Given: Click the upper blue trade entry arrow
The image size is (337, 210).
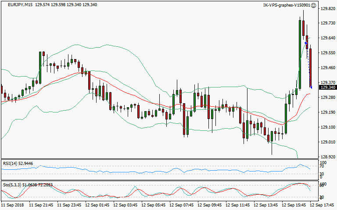Looking at the screenshot, I should (306, 43).
